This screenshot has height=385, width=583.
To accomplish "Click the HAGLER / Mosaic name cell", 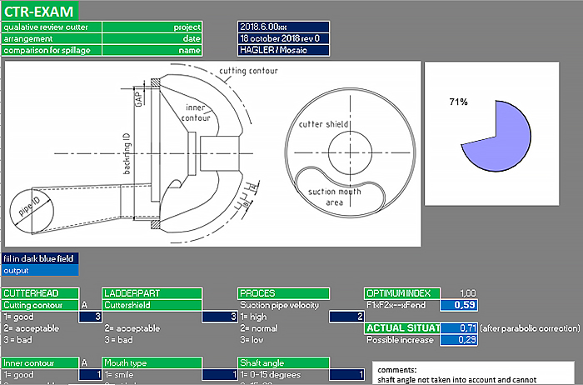I will pyautogui.click(x=284, y=50).
